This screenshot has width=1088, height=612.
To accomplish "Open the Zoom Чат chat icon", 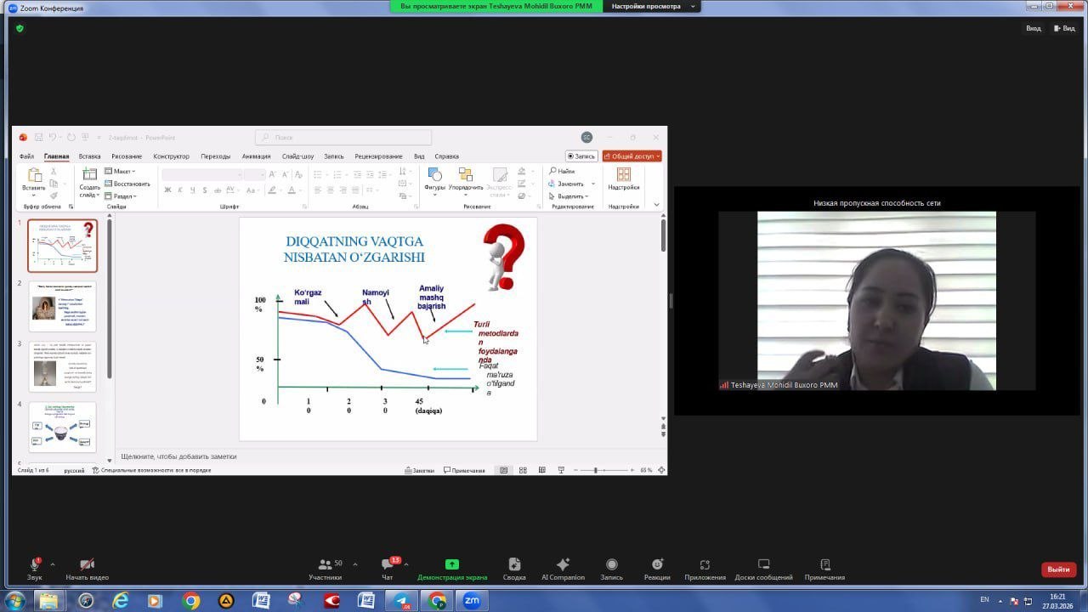I will click(x=388, y=565).
